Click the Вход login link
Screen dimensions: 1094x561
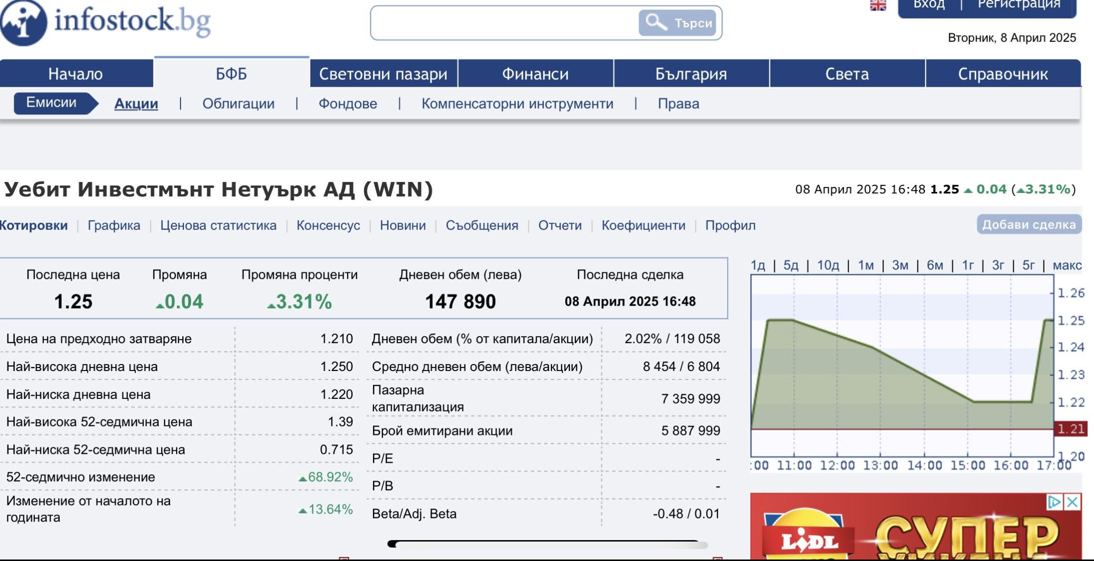pos(929,4)
